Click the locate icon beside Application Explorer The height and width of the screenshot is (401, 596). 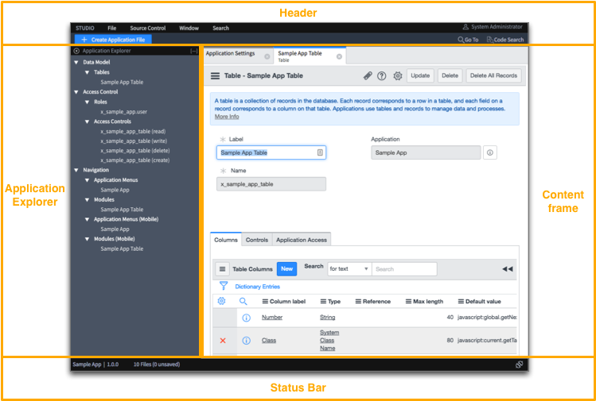[76, 51]
